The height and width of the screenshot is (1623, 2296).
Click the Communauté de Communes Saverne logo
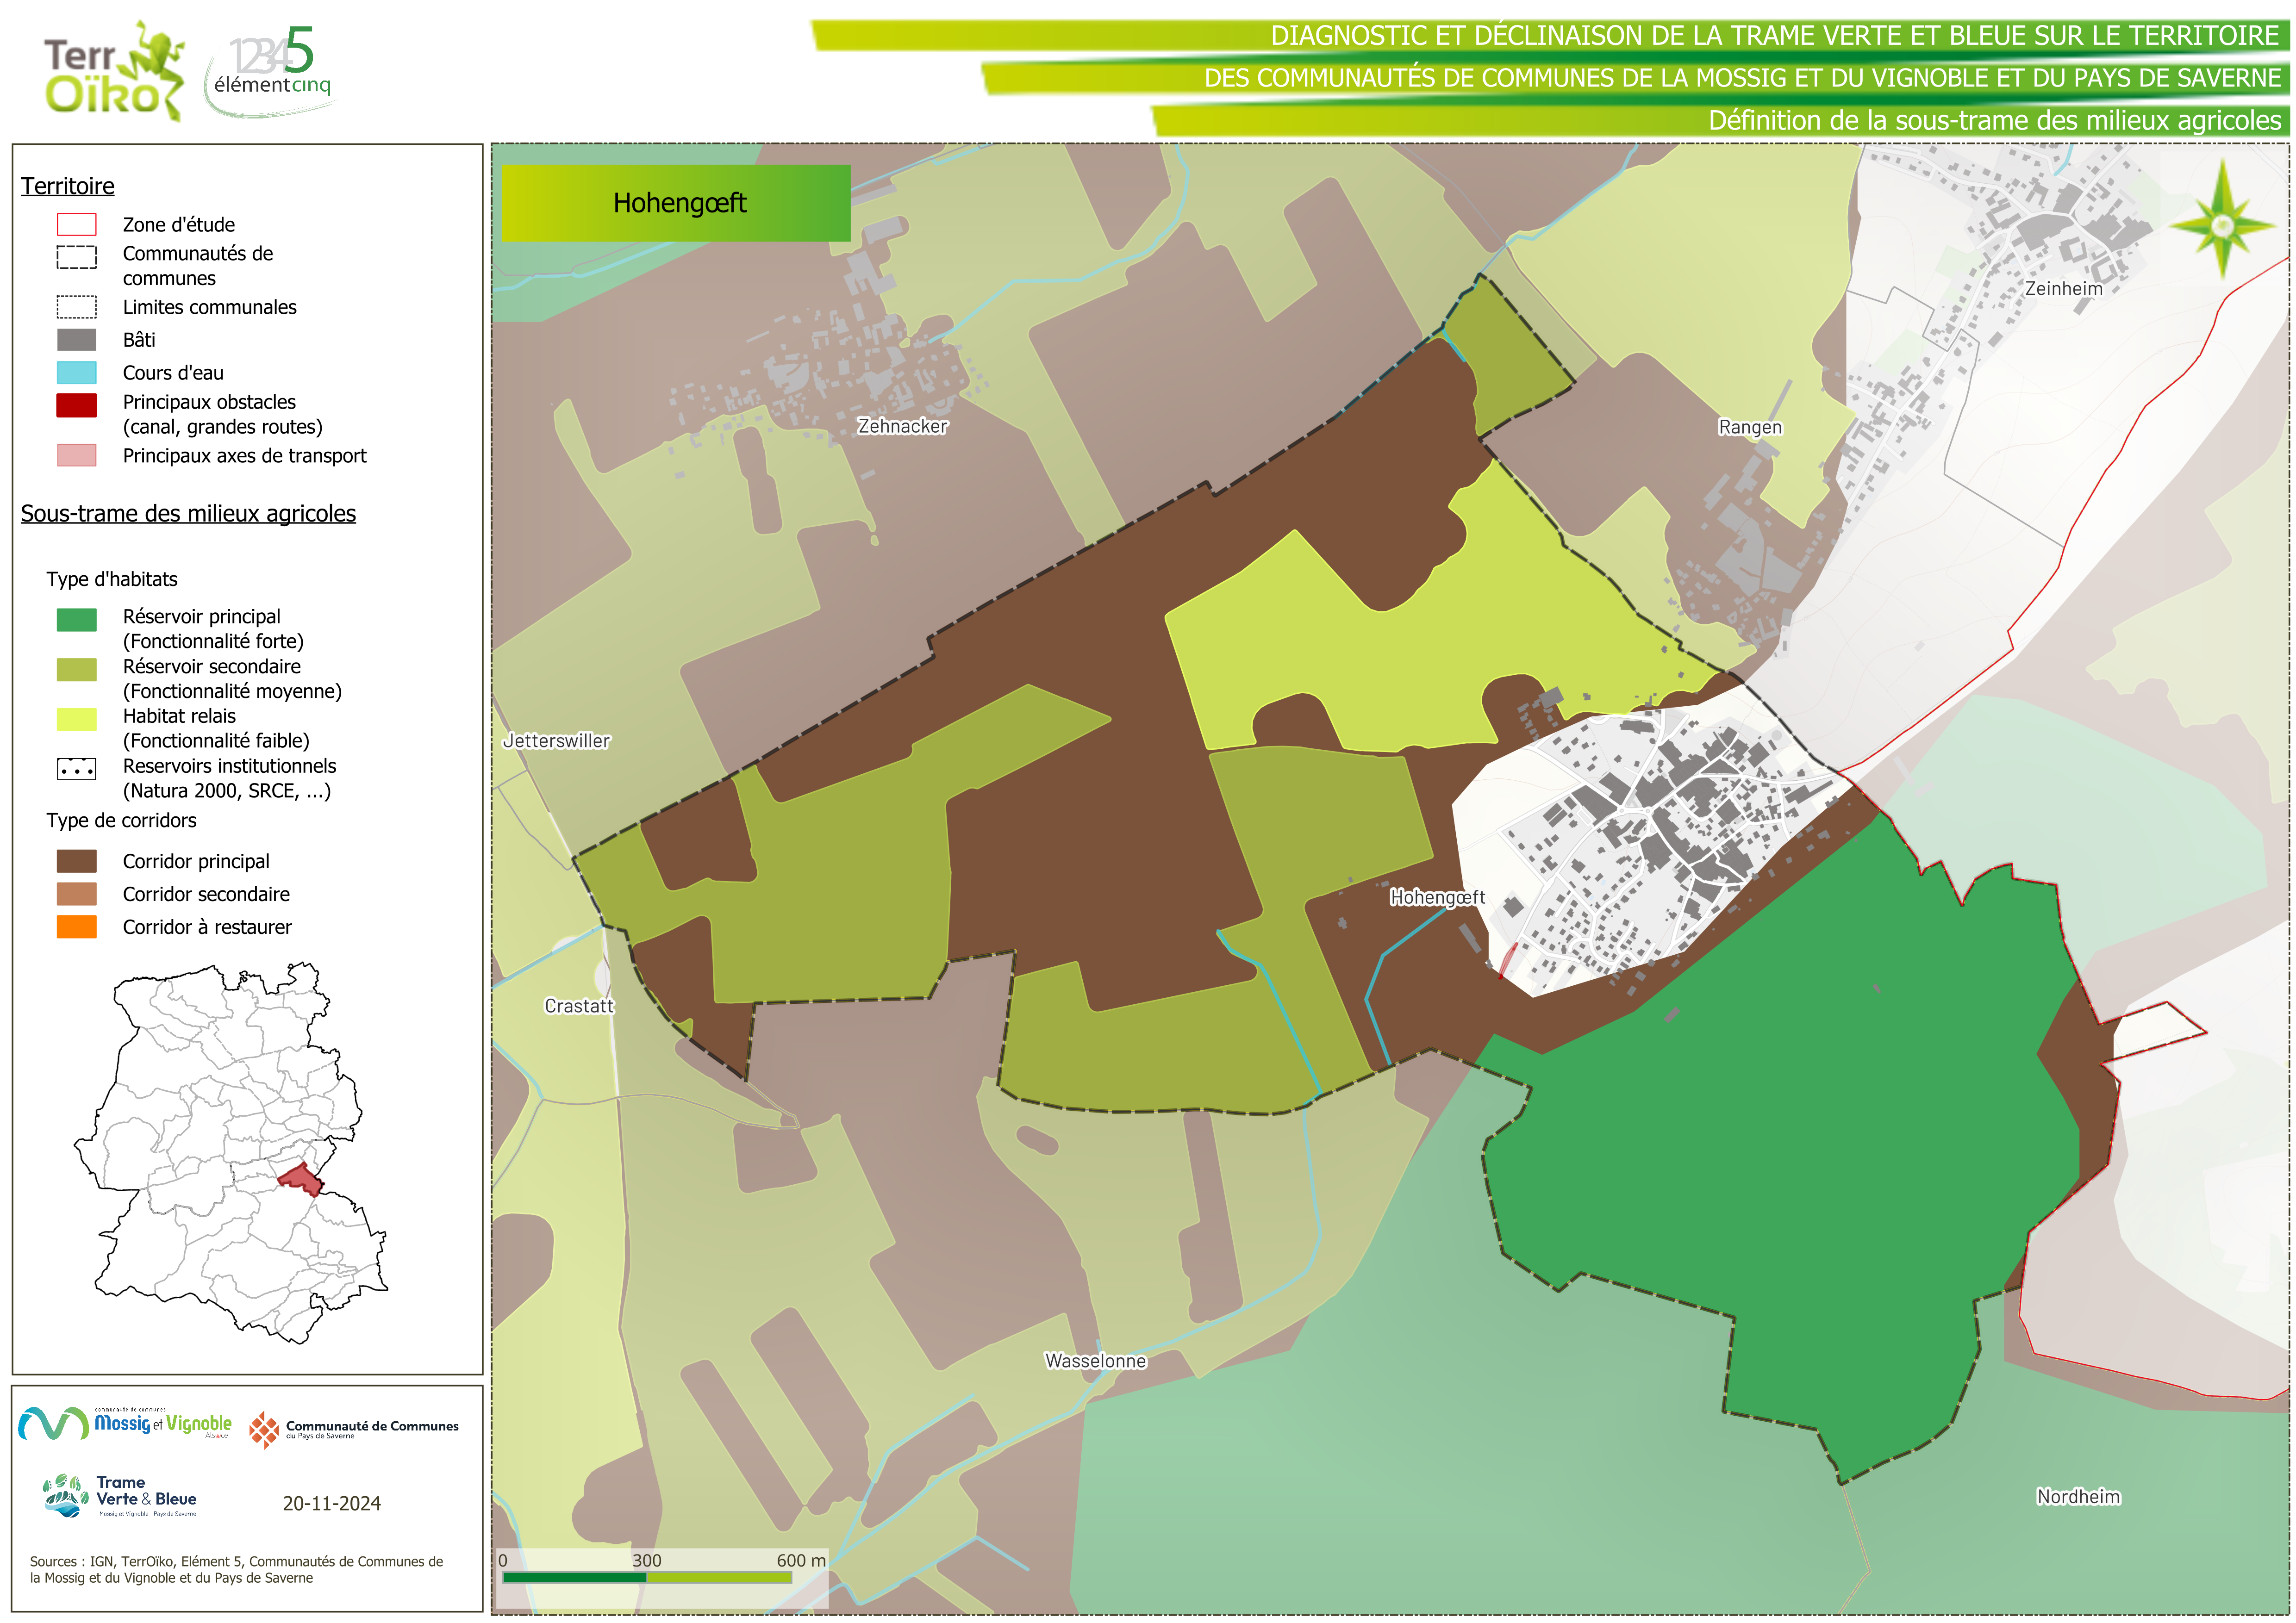point(353,1429)
